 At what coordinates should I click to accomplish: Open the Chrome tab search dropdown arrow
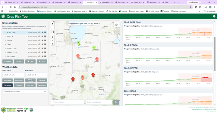pyautogui.click(x=2, y=2)
